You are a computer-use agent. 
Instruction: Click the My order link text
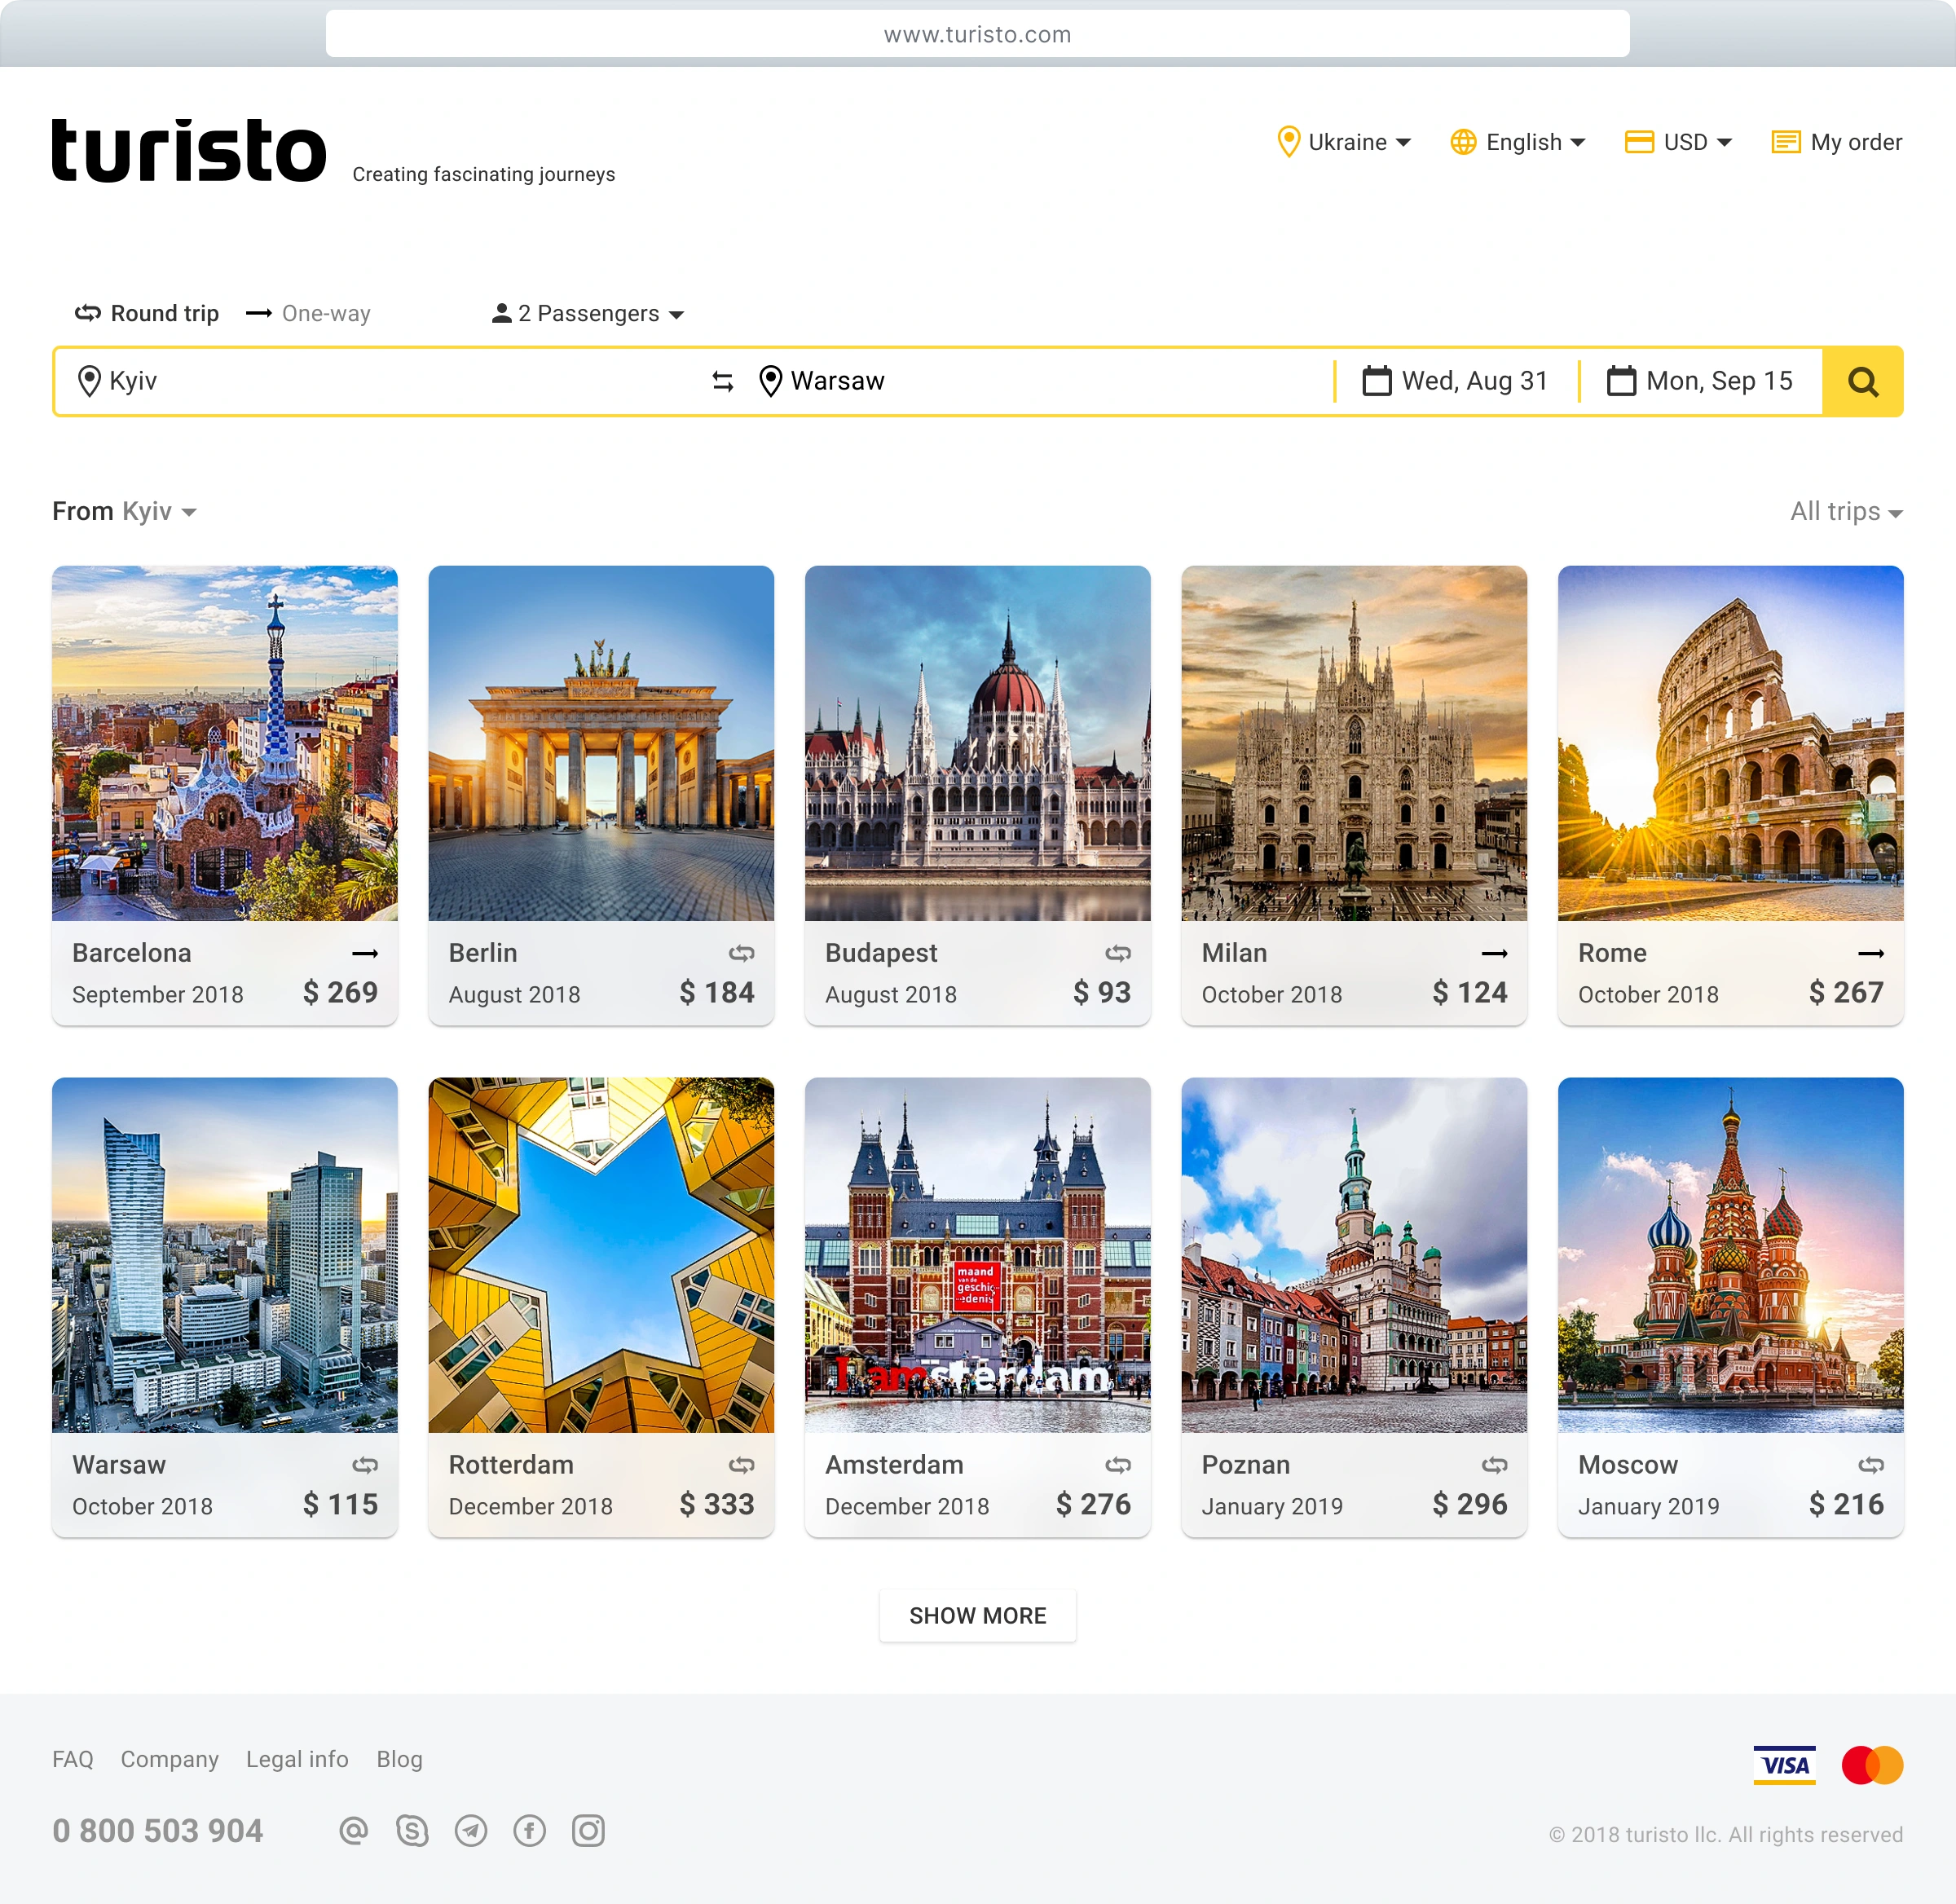(1856, 142)
